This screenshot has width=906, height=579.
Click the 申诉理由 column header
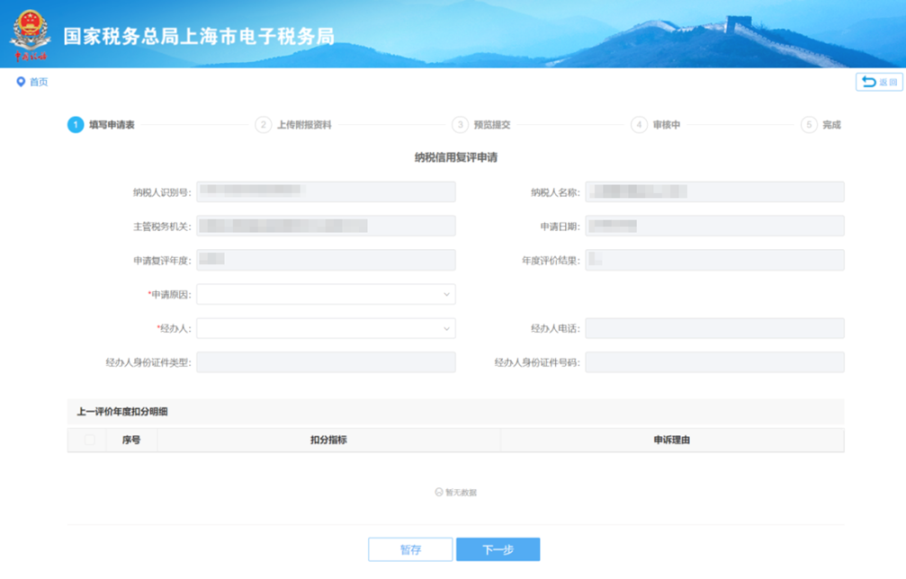(x=671, y=440)
